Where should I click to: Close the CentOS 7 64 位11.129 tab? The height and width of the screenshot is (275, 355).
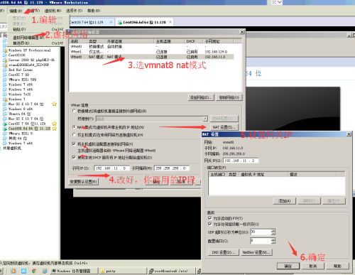tap(111, 22)
